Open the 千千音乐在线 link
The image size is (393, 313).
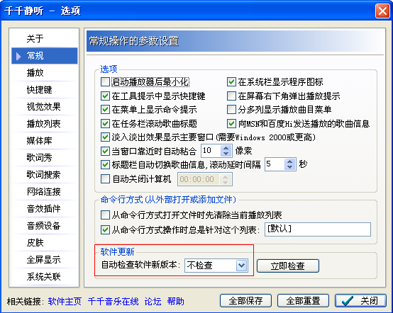pos(113,301)
